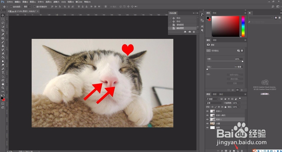The width and height of the screenshot is (282, 152).
Task: Enable the 自动选择 checkbox
Action: [11, 7]
